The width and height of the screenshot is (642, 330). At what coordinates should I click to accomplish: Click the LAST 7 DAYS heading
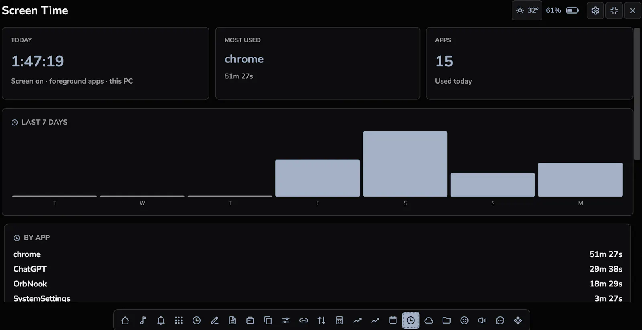(x=45, y=122)
